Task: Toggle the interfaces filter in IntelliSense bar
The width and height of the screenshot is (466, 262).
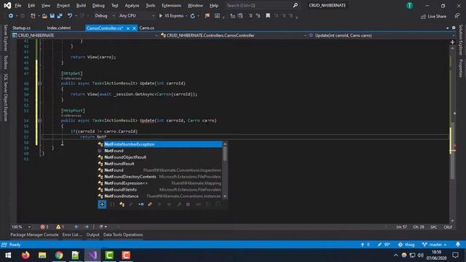Action: point(141,205)
